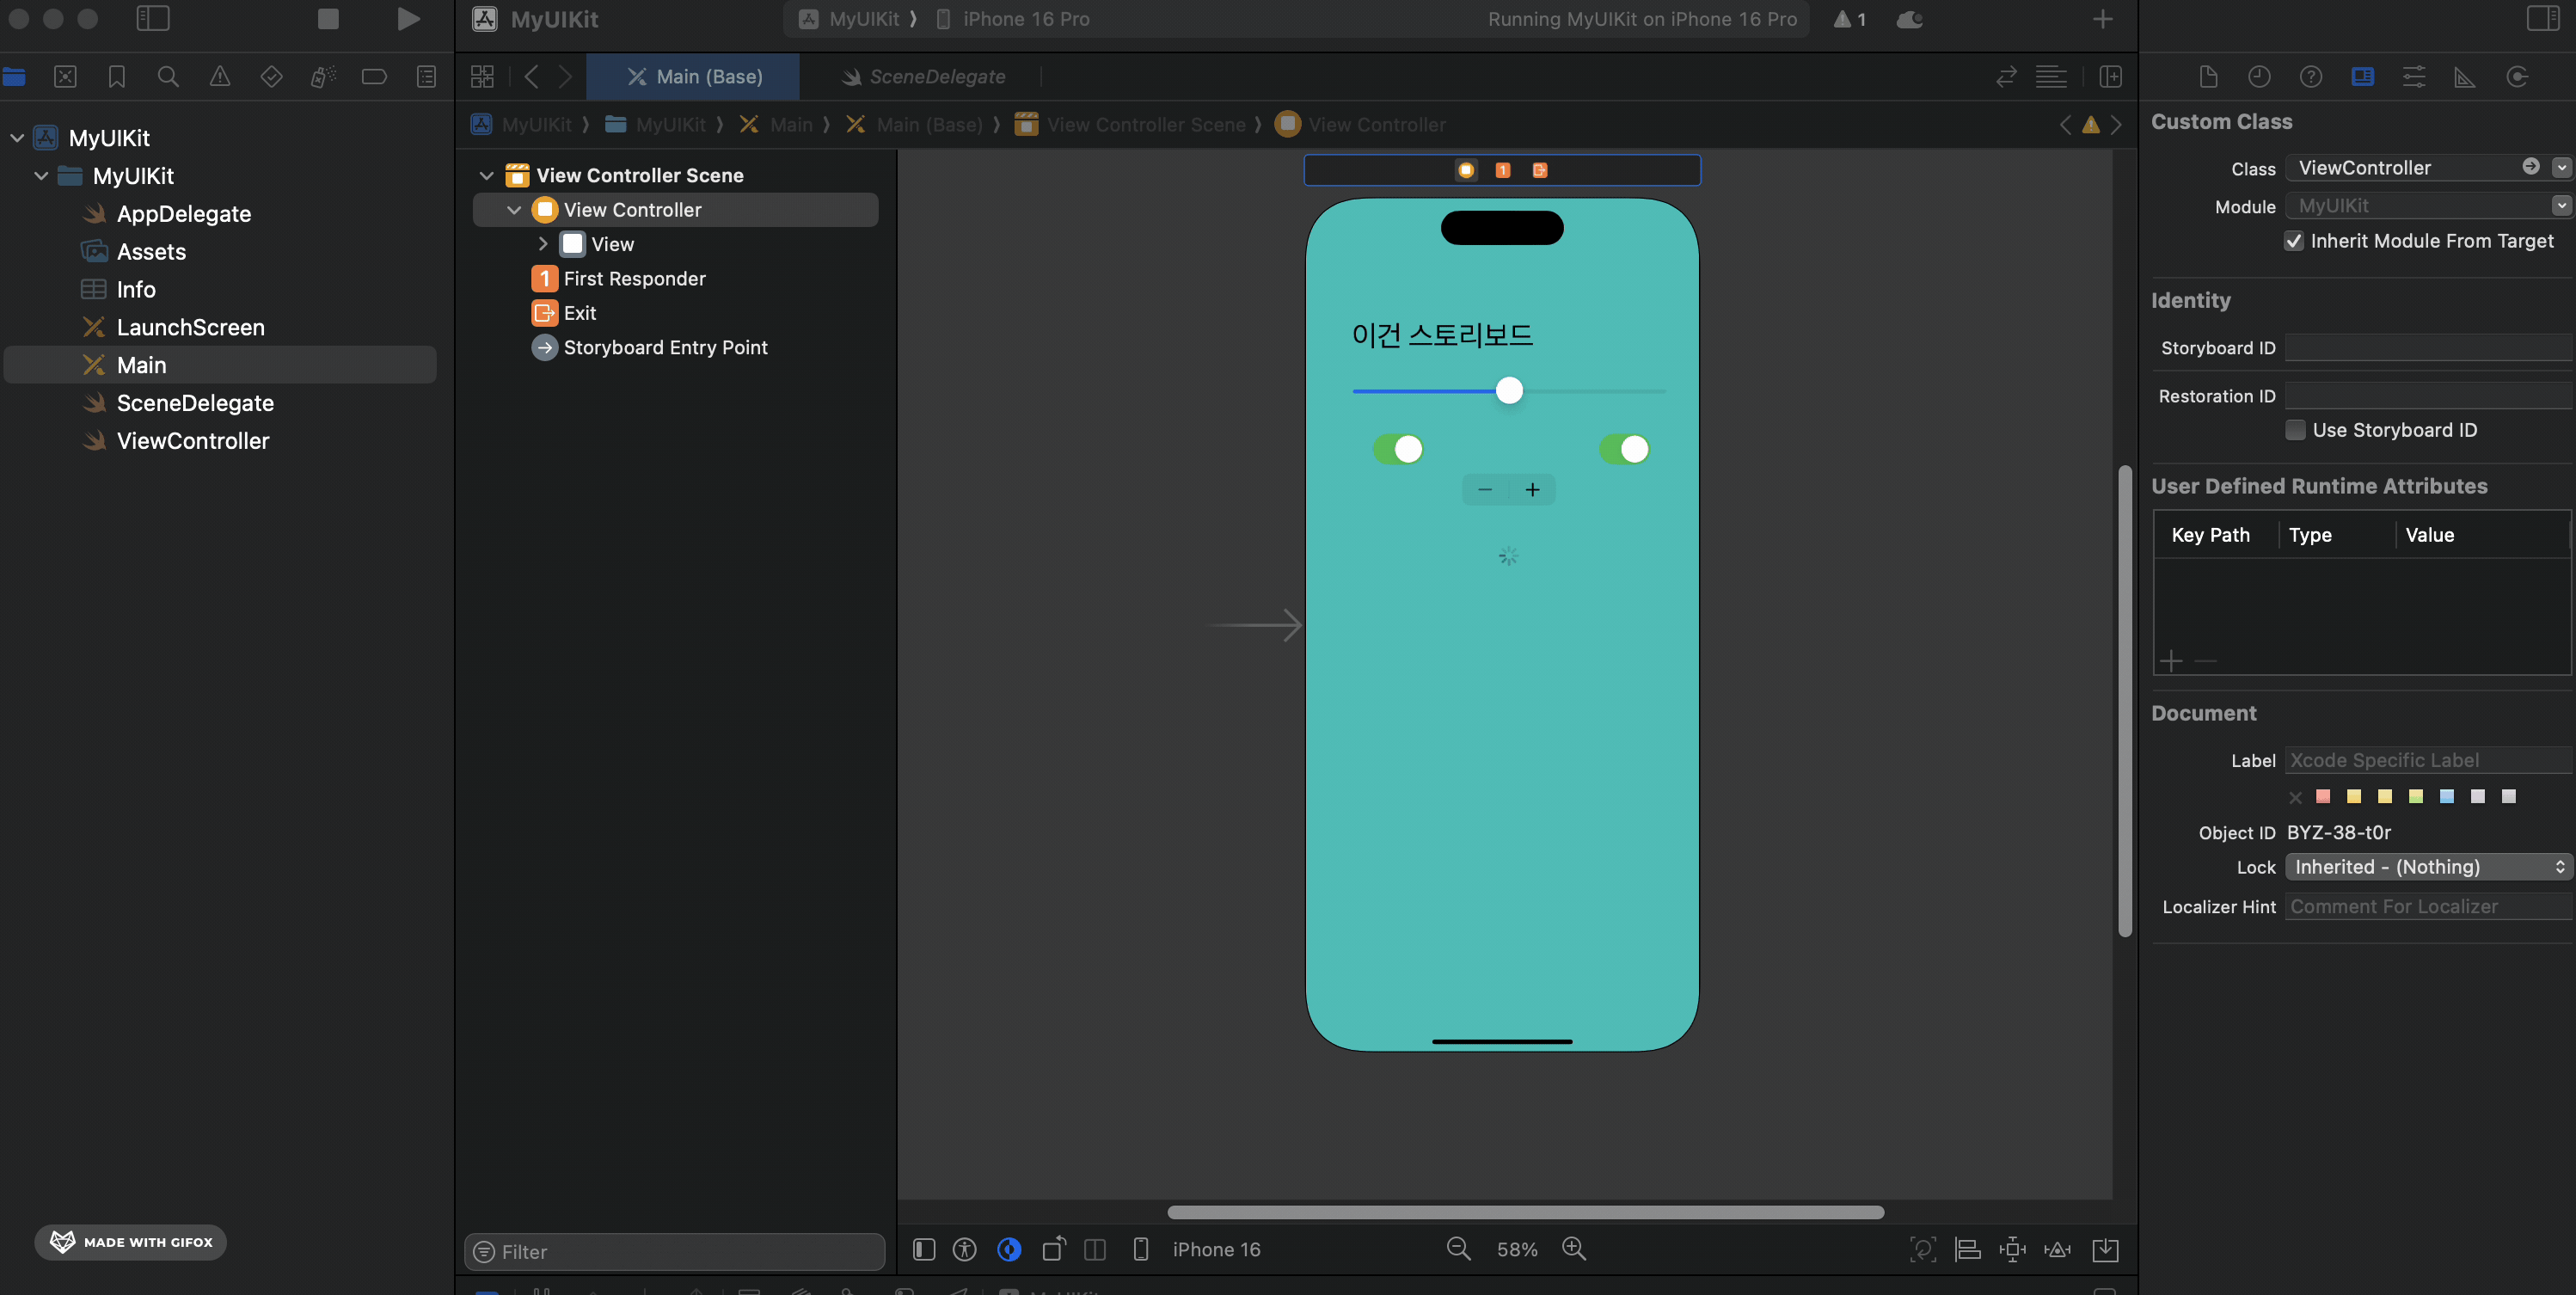Click the Find navigator magnifier icon
This screenshot has height=1295, width=2576.
tap(168, 77)
